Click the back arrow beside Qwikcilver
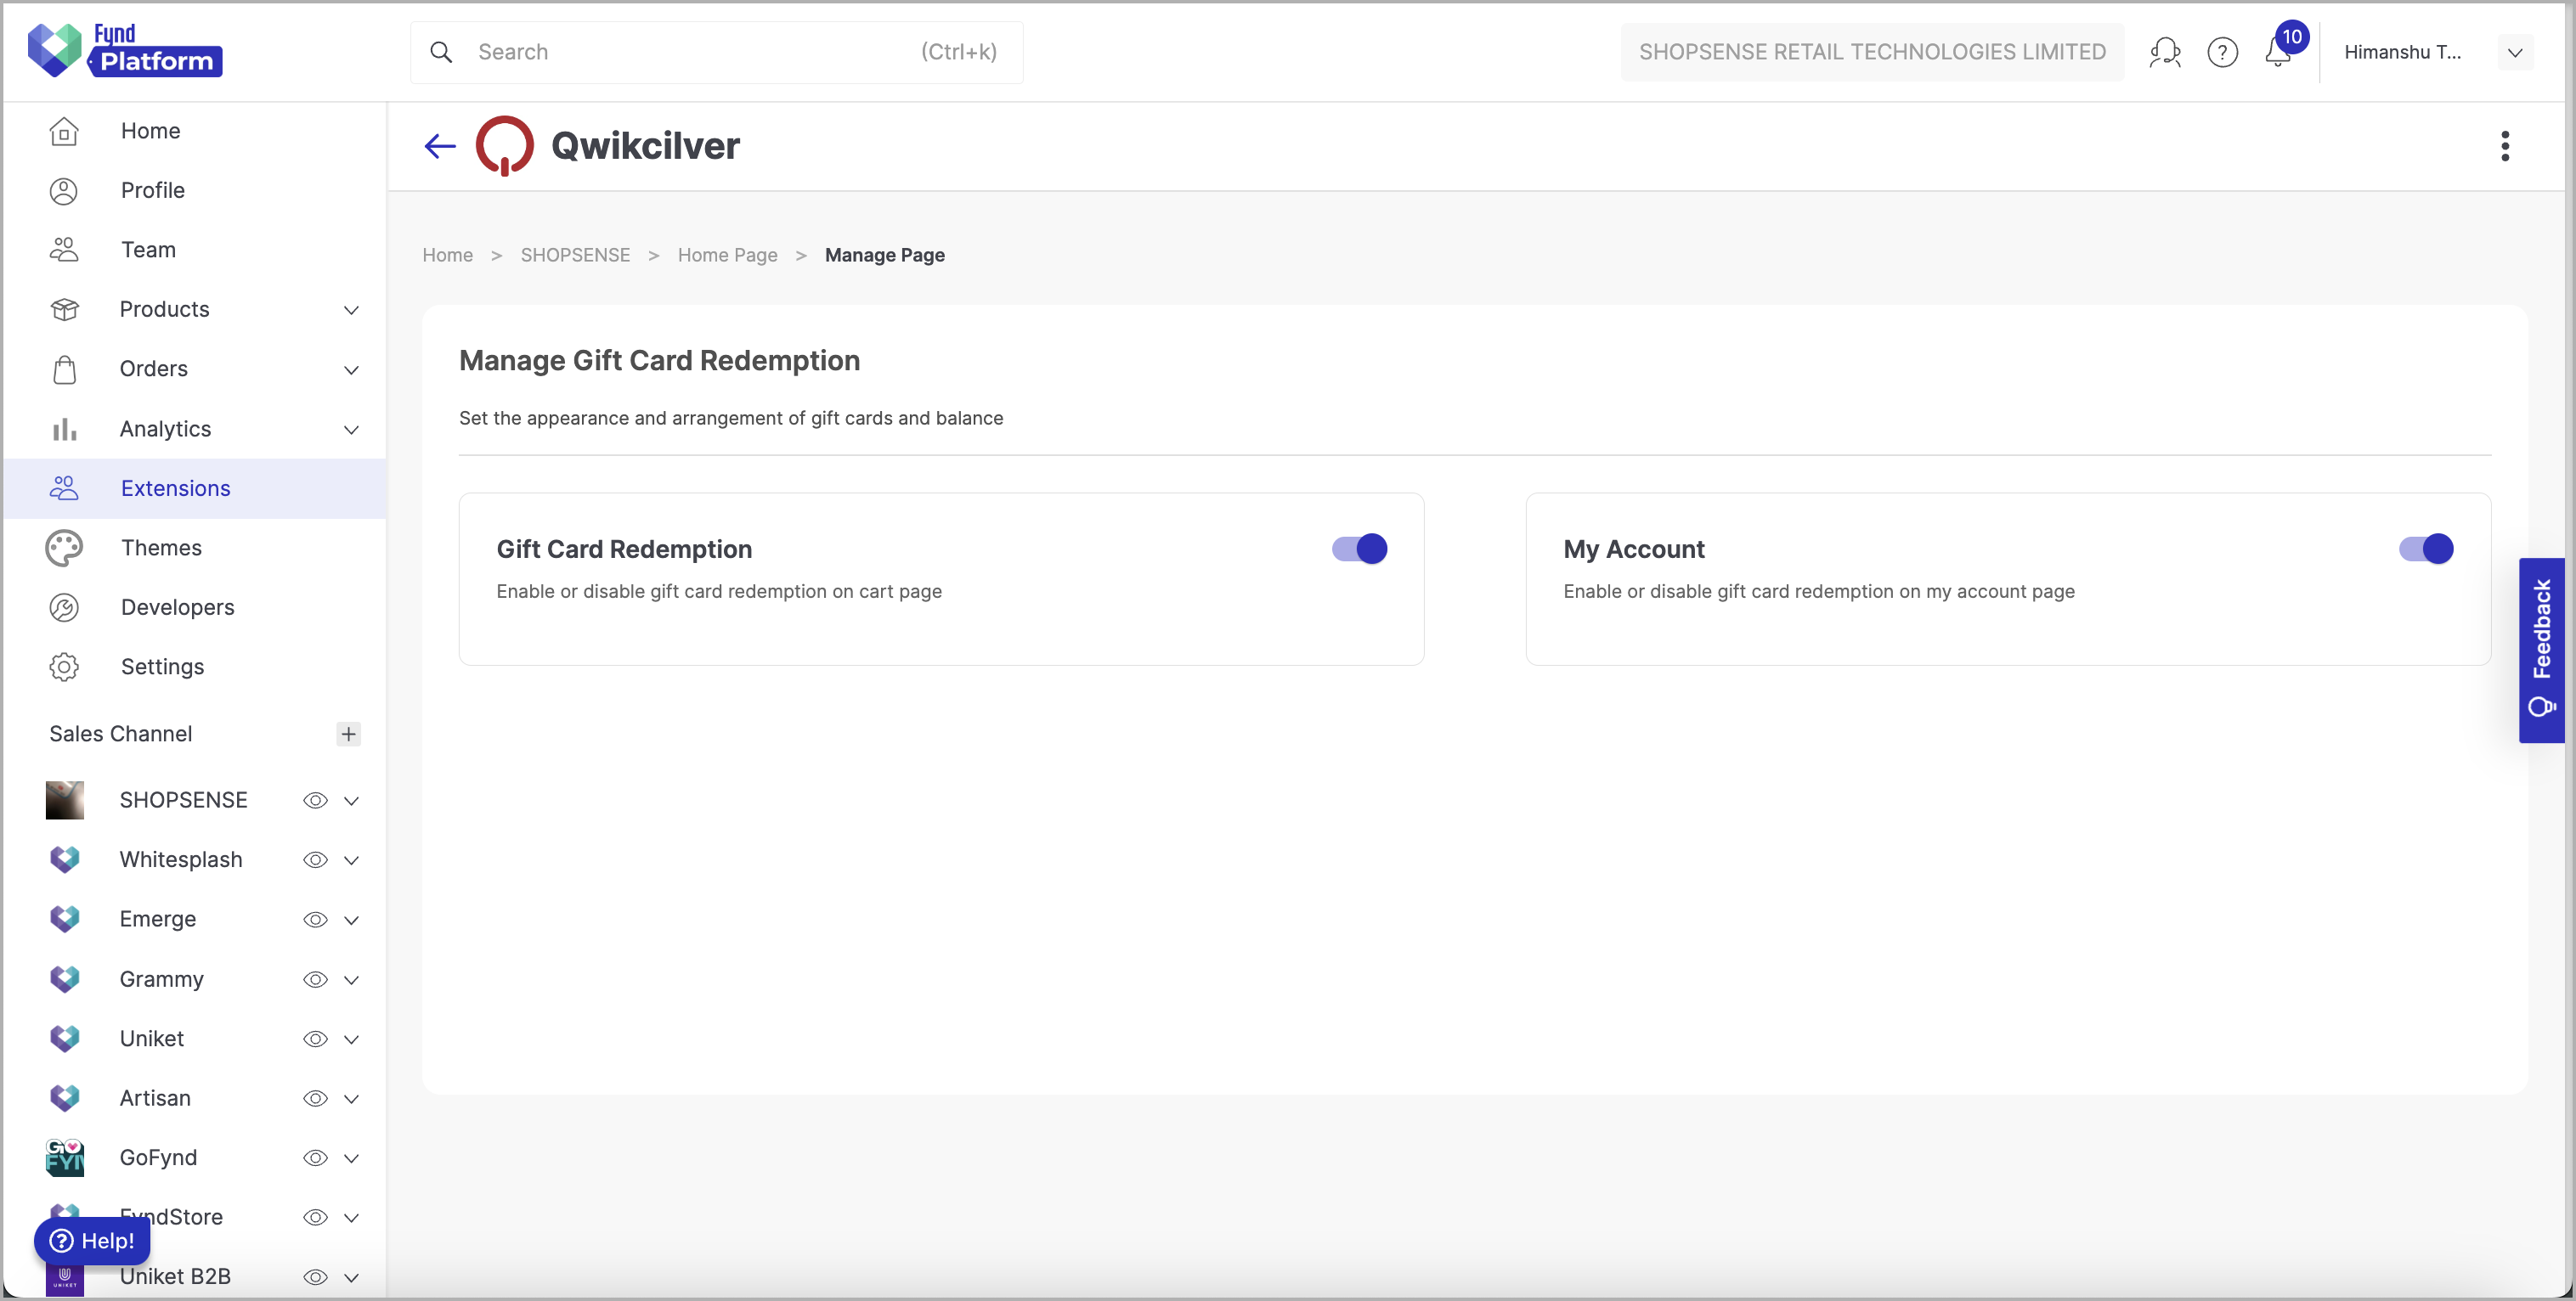The height and width of the screenshot is (1301, 2576). (x=440, y=147)
